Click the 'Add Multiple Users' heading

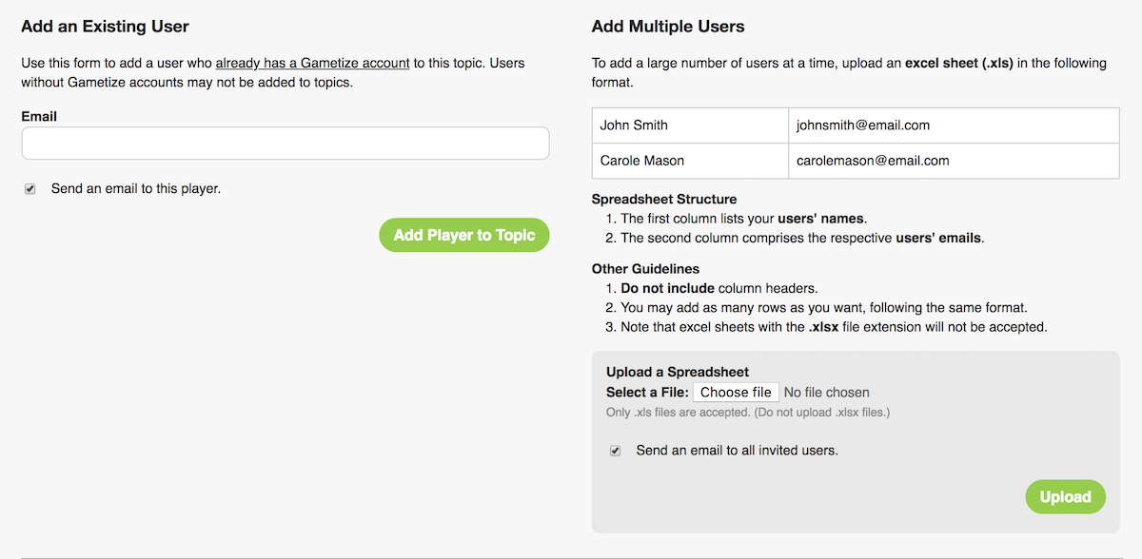(668, 27)
